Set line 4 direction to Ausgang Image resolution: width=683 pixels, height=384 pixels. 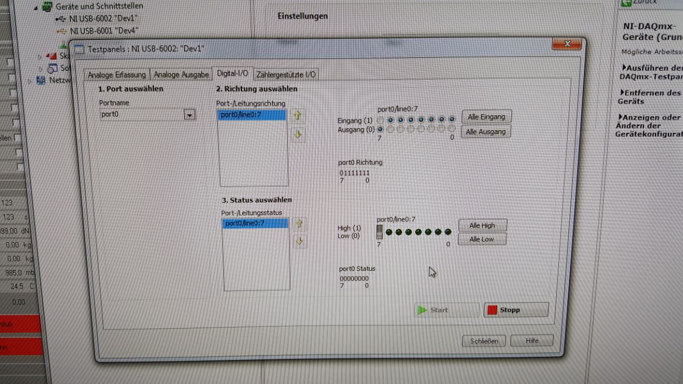coord(411,129)
